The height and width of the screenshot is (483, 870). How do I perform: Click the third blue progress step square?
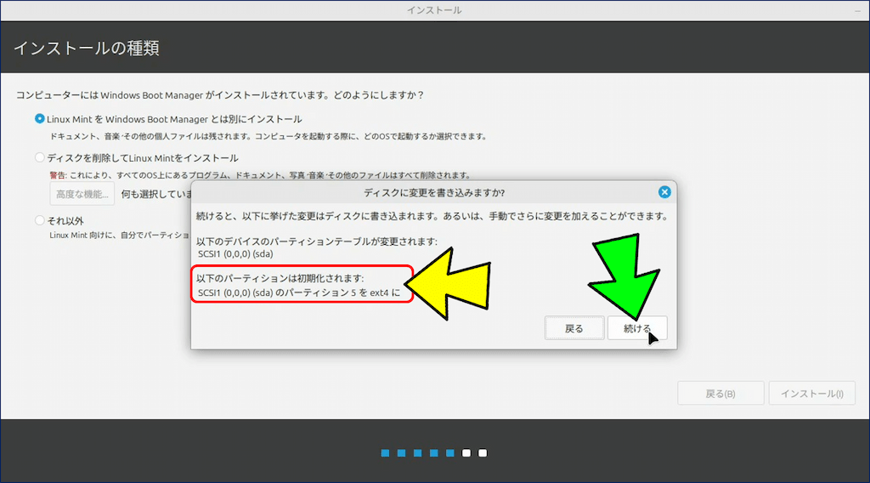point(417,453)
